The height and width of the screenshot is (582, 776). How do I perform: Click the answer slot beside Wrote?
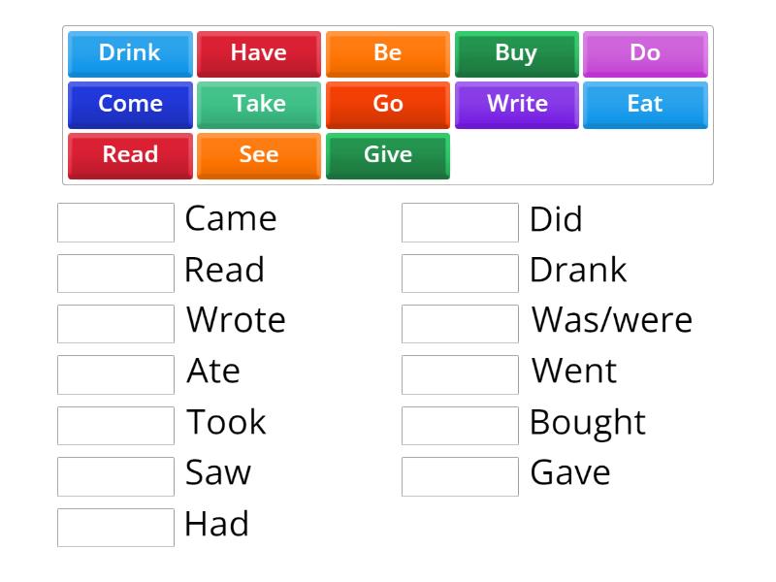click(x=114, y=323)
